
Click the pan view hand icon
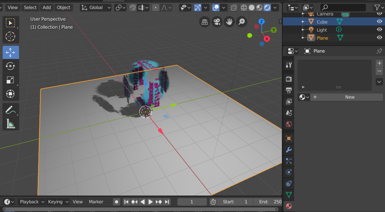coord(229,22)
